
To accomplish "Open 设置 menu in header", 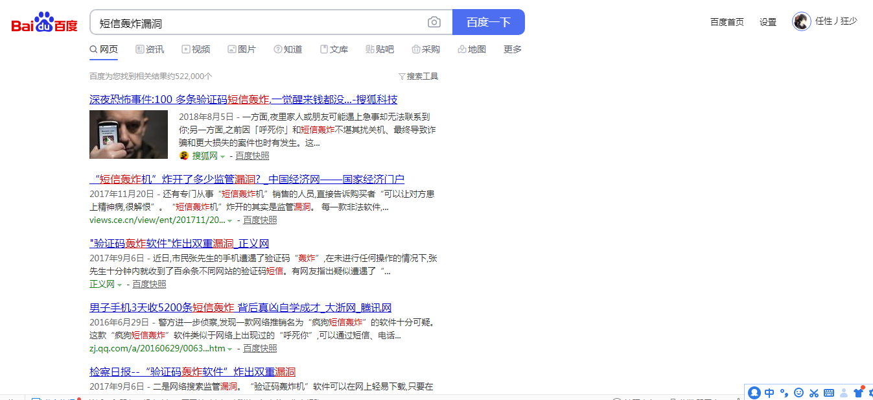I will coord(768,22).
